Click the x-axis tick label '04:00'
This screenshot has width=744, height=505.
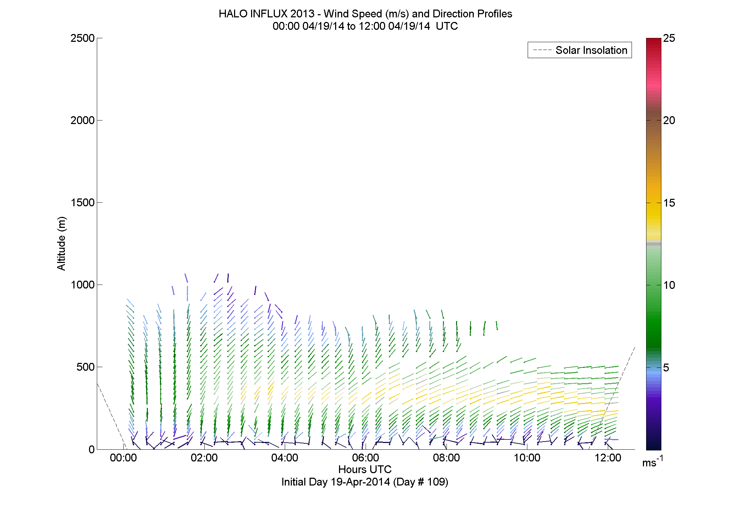pos(285,458)
